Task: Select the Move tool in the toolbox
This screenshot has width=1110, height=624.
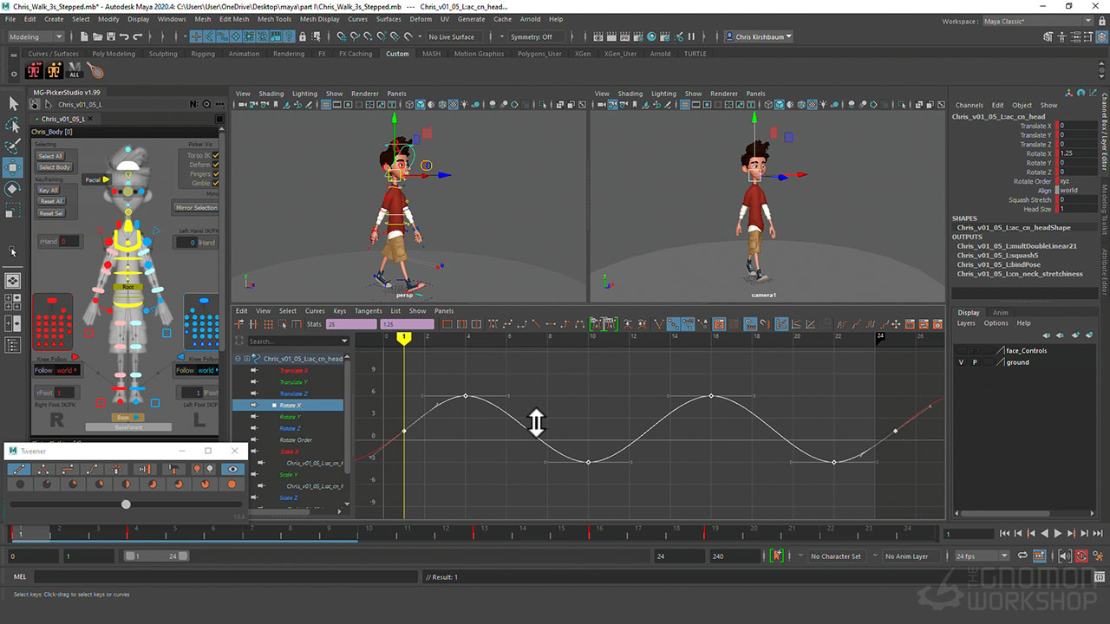Action: click(x=13, y=166)
